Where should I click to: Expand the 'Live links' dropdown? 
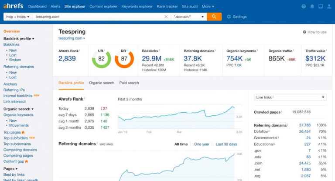tap(290, 97)
